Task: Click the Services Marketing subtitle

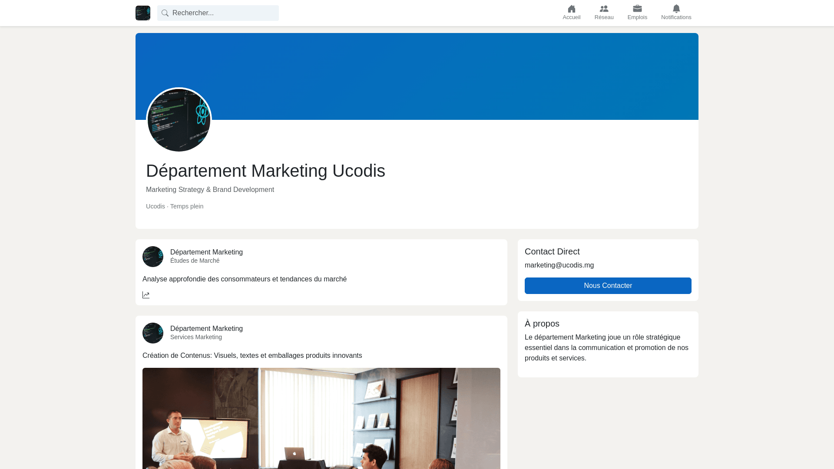Action: (196, 337)
